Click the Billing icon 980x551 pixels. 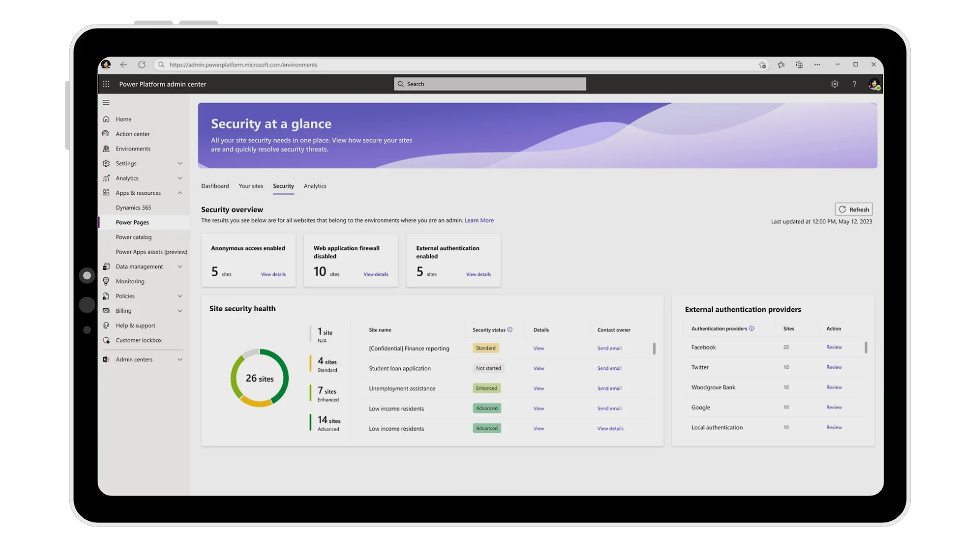[x=106, y=311]
